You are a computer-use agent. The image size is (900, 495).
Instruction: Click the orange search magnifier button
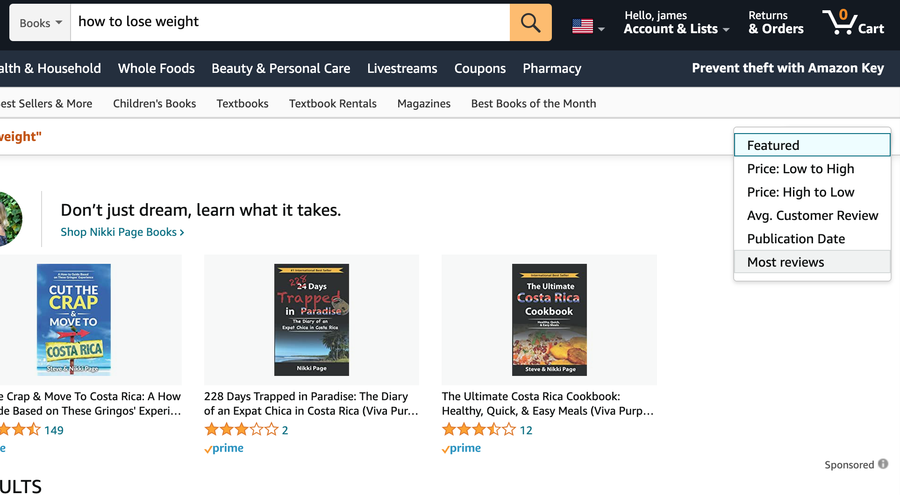pos(530,22)
